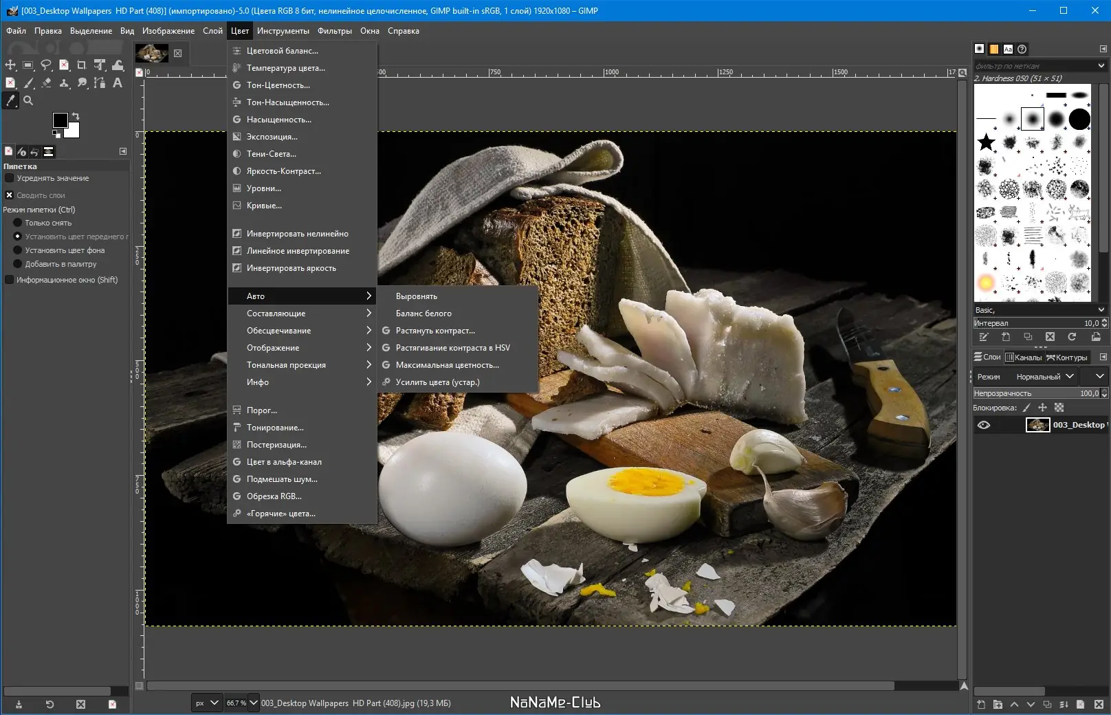Select the Free Select lasso tool
The height and width of the screenshot is (715, 1111).
46,65
